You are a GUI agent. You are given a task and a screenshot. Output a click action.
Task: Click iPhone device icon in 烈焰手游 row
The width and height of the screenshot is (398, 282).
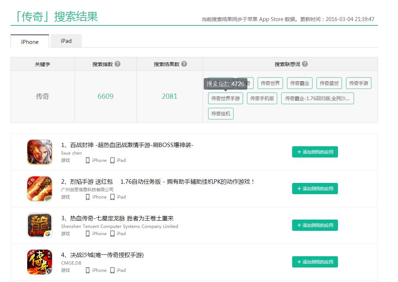tap(88, 197)
